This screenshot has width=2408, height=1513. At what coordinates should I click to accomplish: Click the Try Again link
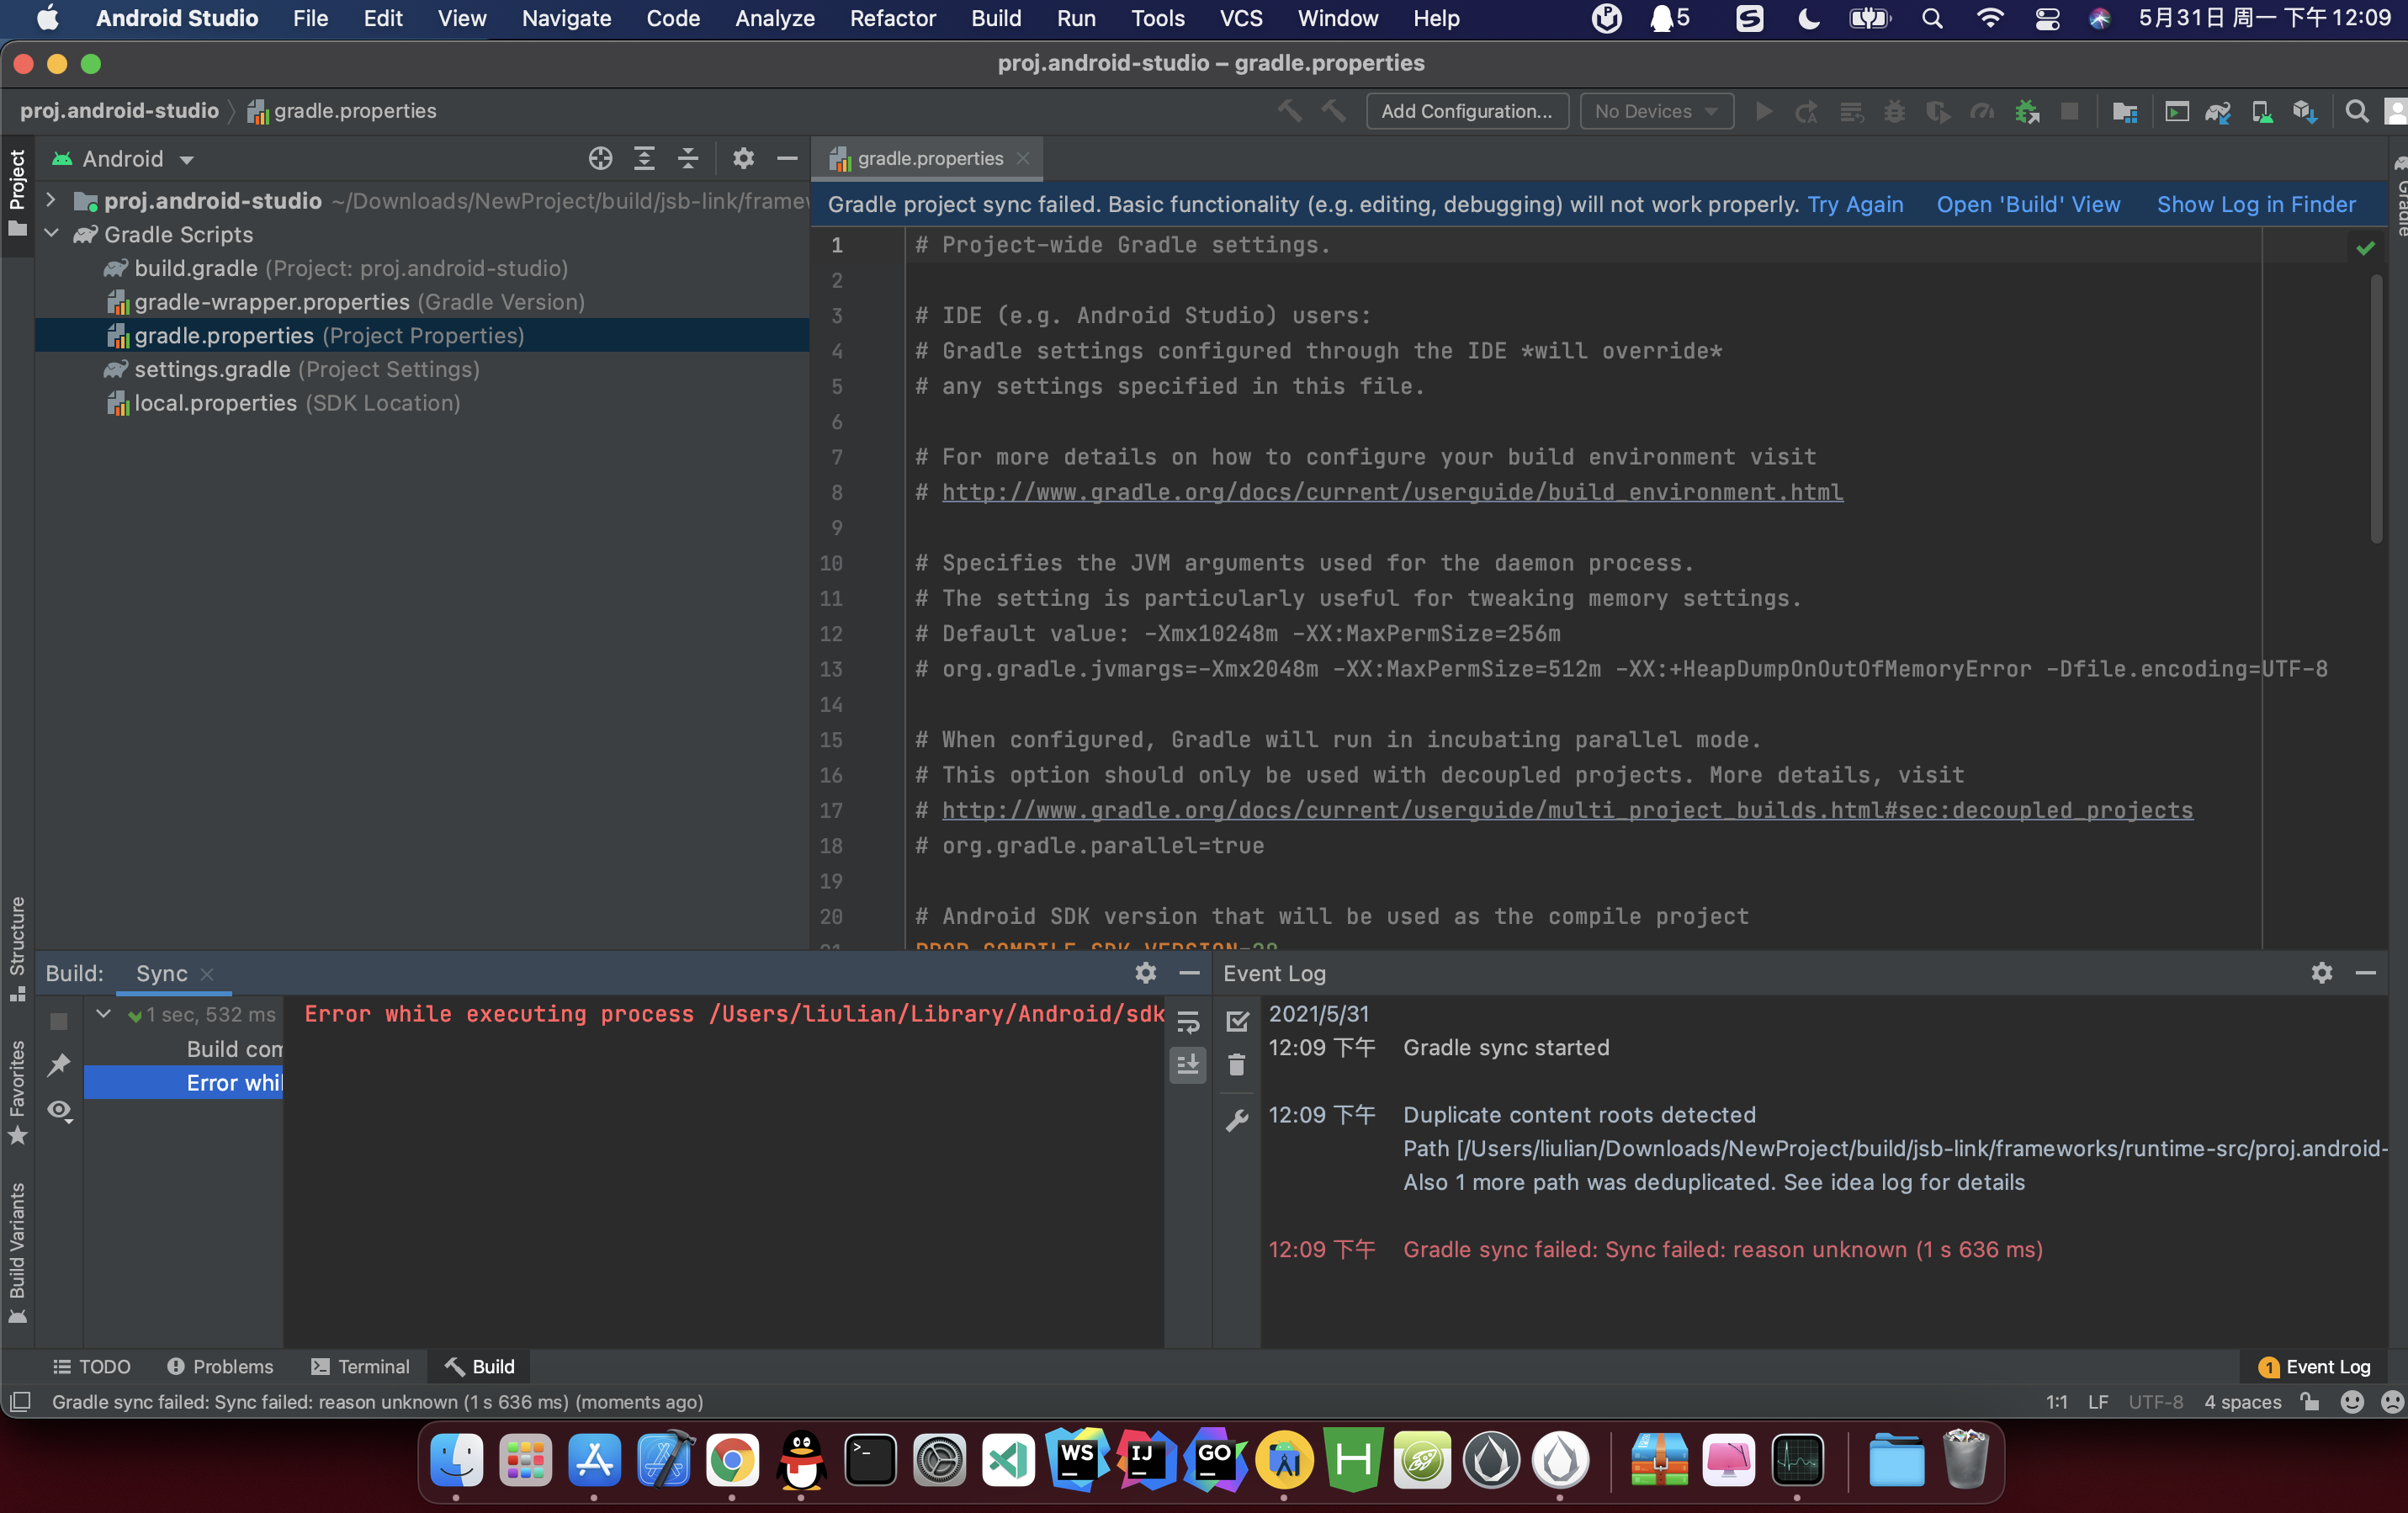coord(1854,204)
